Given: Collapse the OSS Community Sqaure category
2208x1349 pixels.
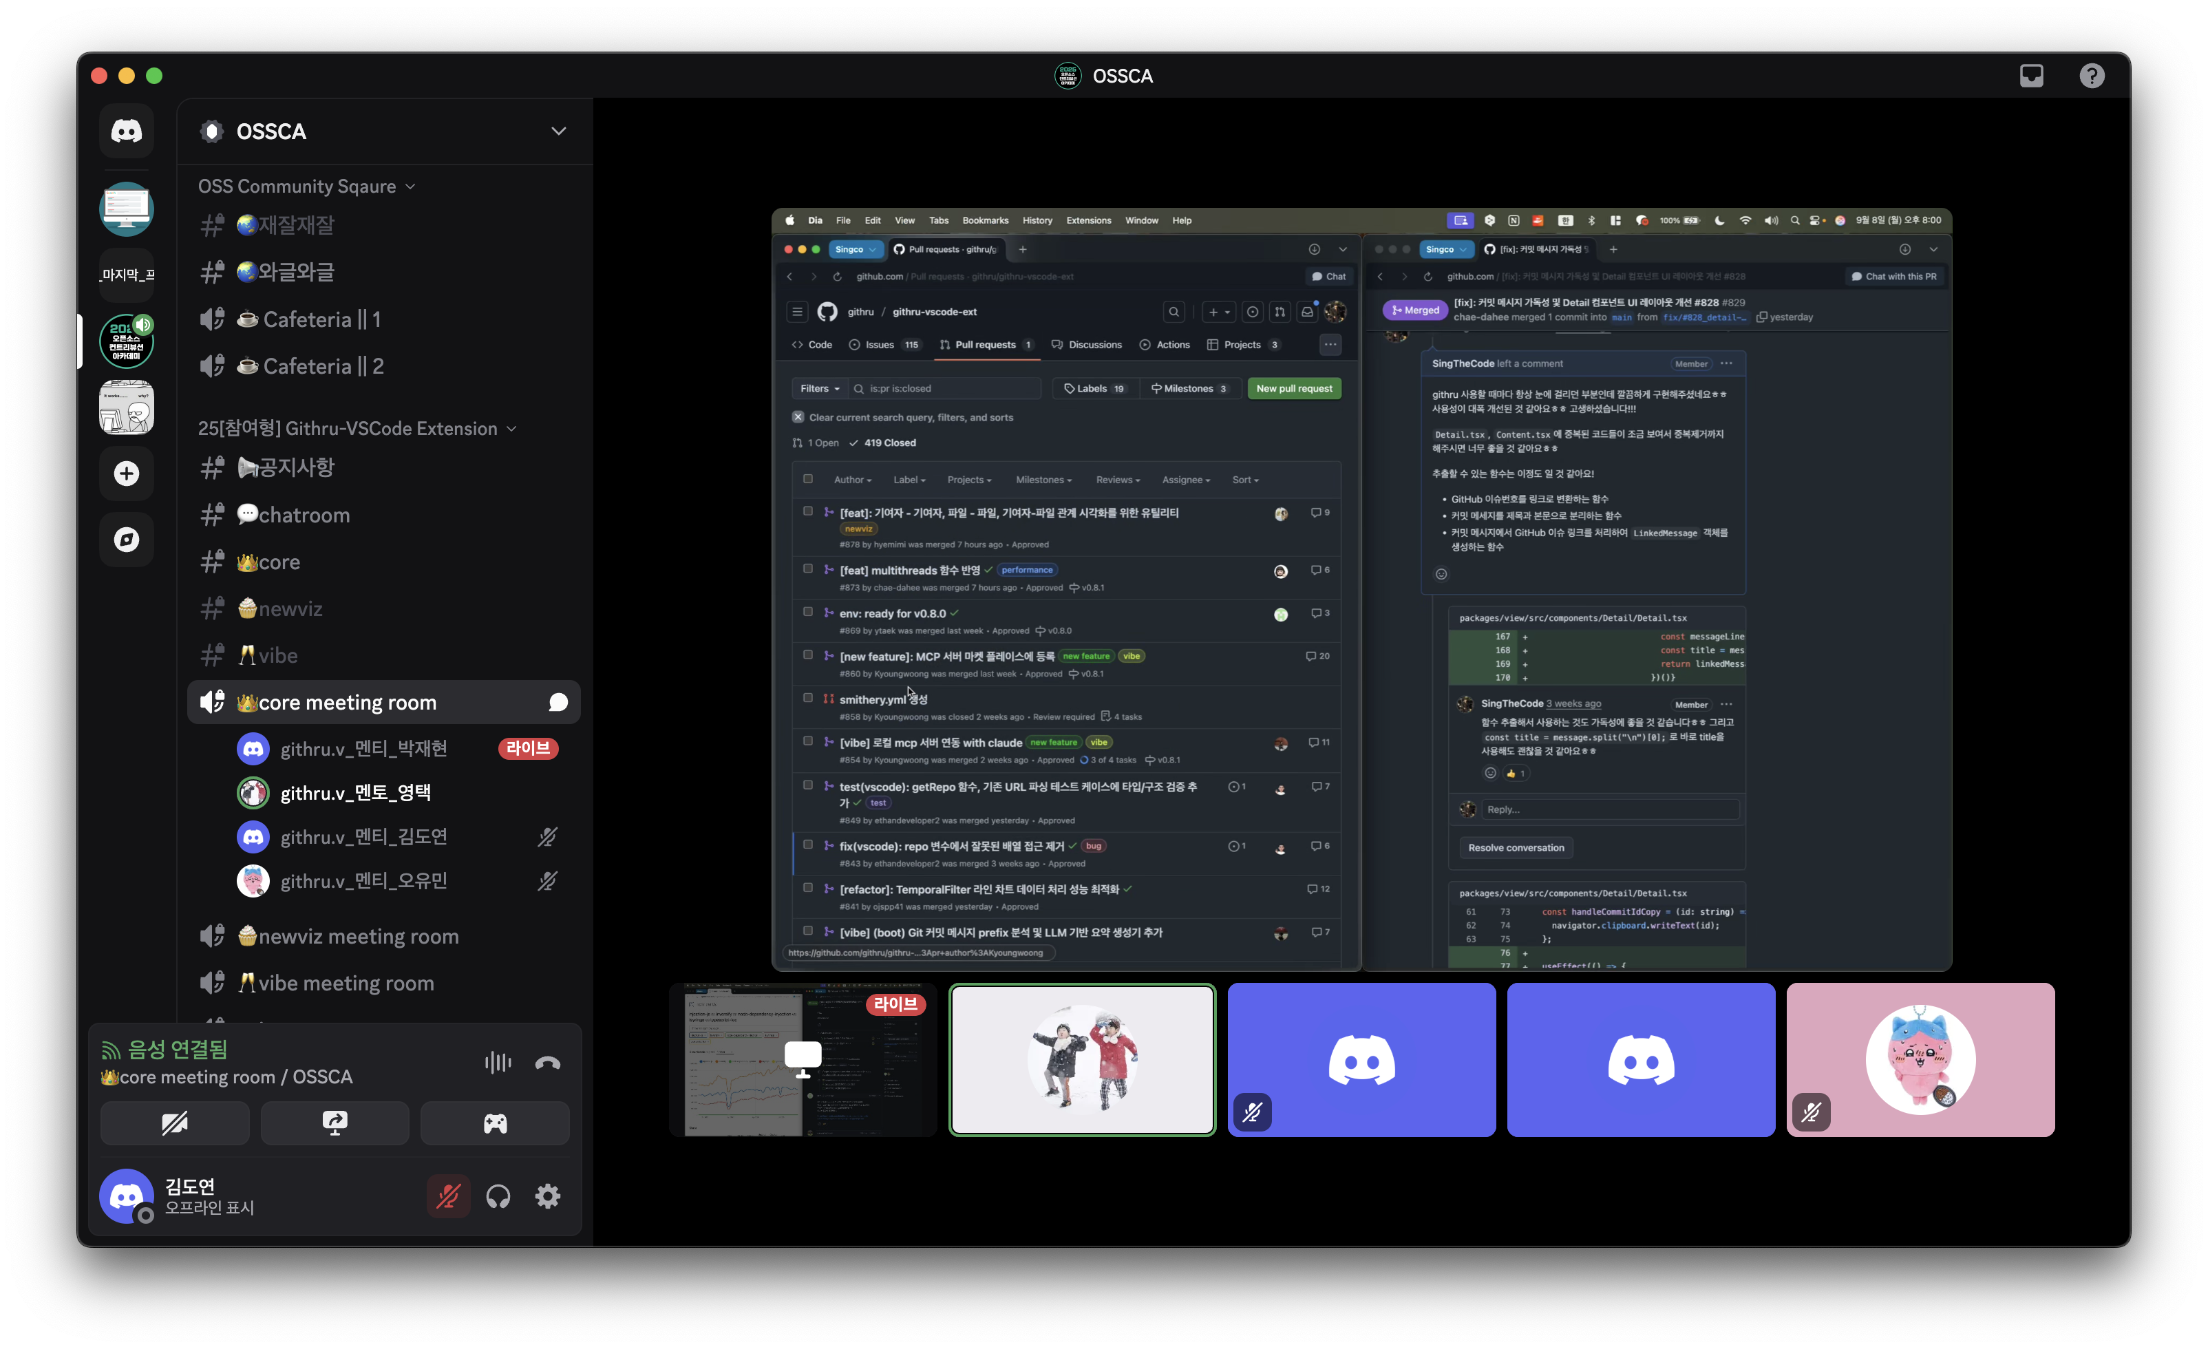Looking at the screenshot, I should click(x=306, y=186).
